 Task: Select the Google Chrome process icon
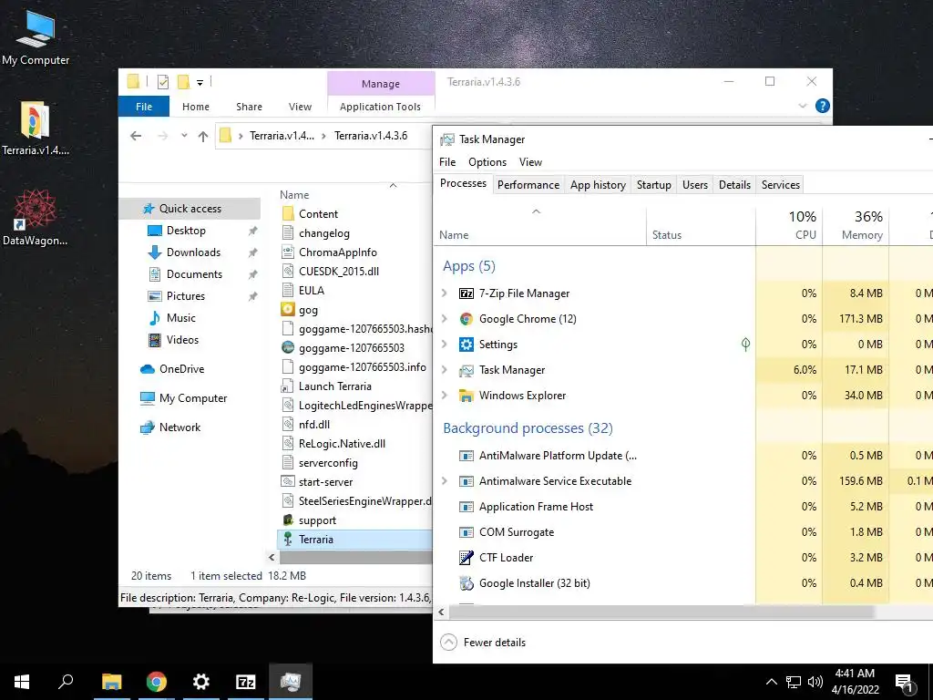tap(466, 319)
